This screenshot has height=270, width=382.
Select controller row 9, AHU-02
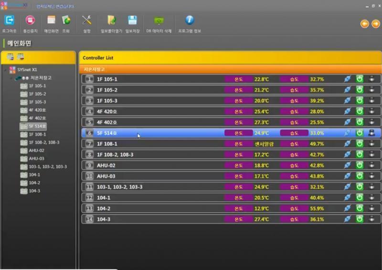(x=231, y=165)
